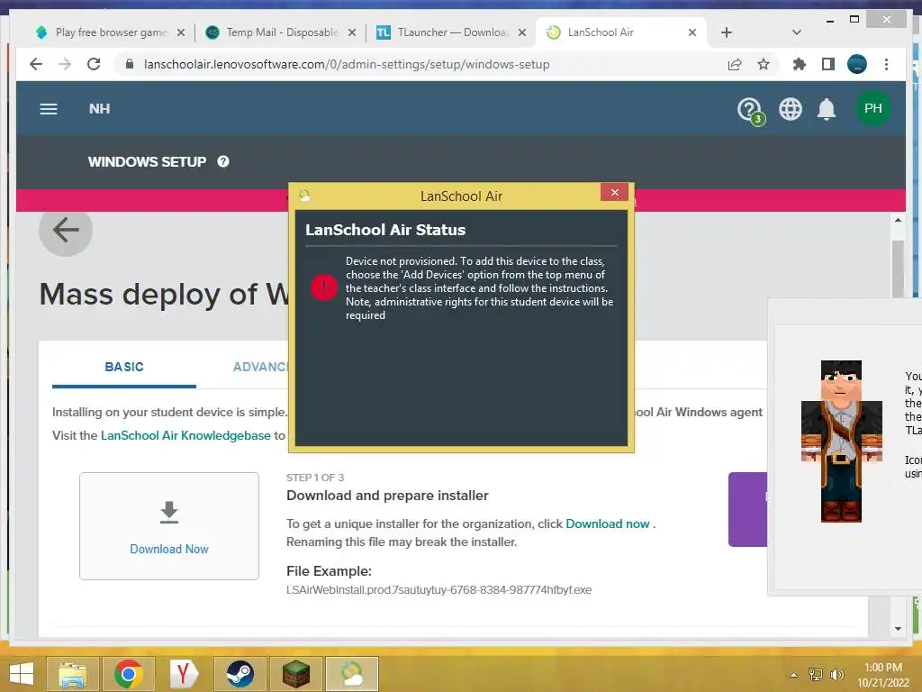Image resolution: width=922 pixels, height=692 pixels.
Task: Click the site lock icon in address bar
Action: point(130,64)
